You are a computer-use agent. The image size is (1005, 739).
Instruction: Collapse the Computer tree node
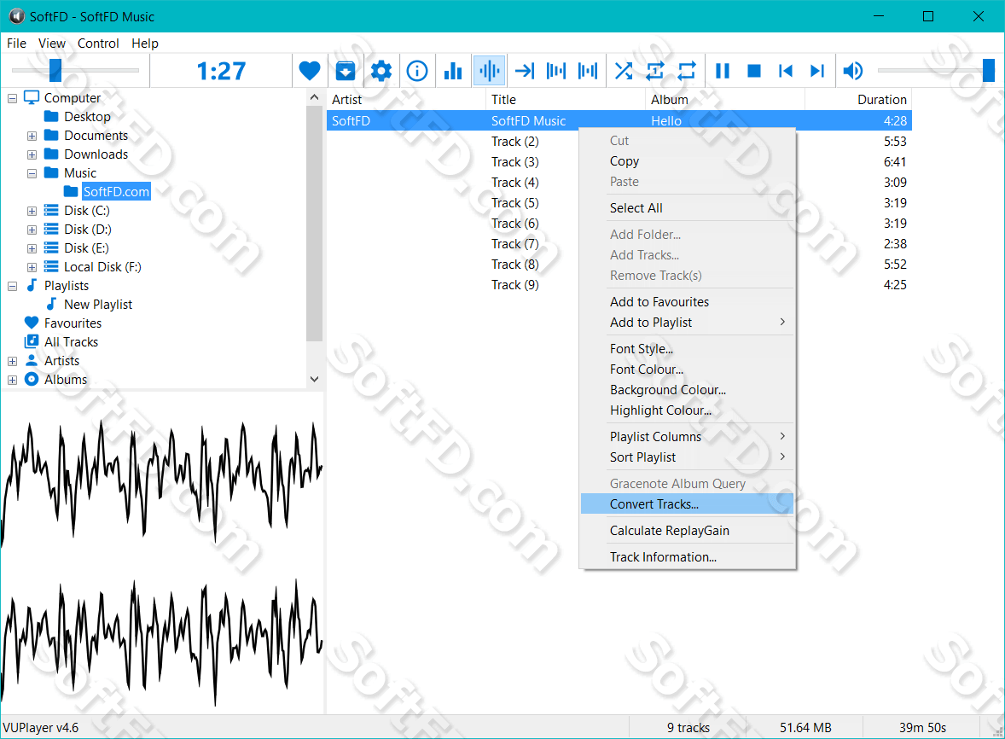pos(12,99)
